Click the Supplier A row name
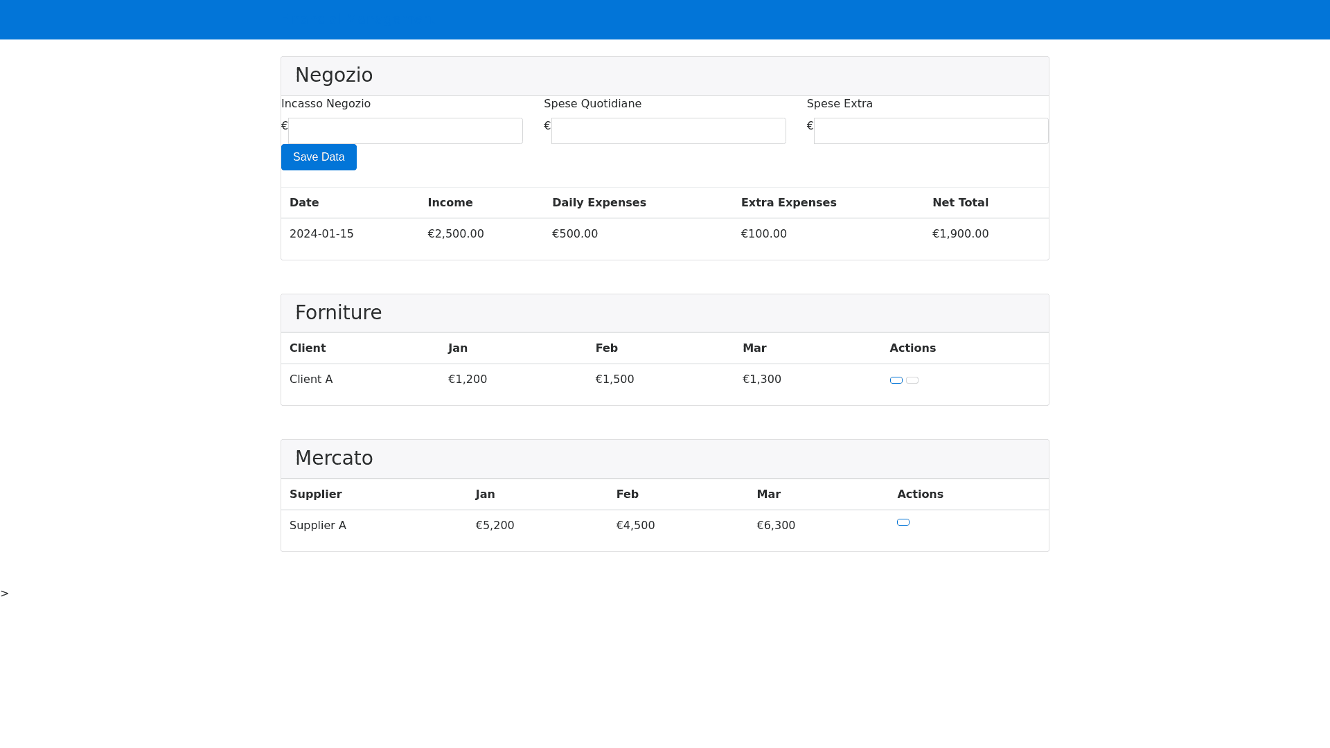Image resolution: width=1330 pixels, height=748 pixels. tap(318, 526)
